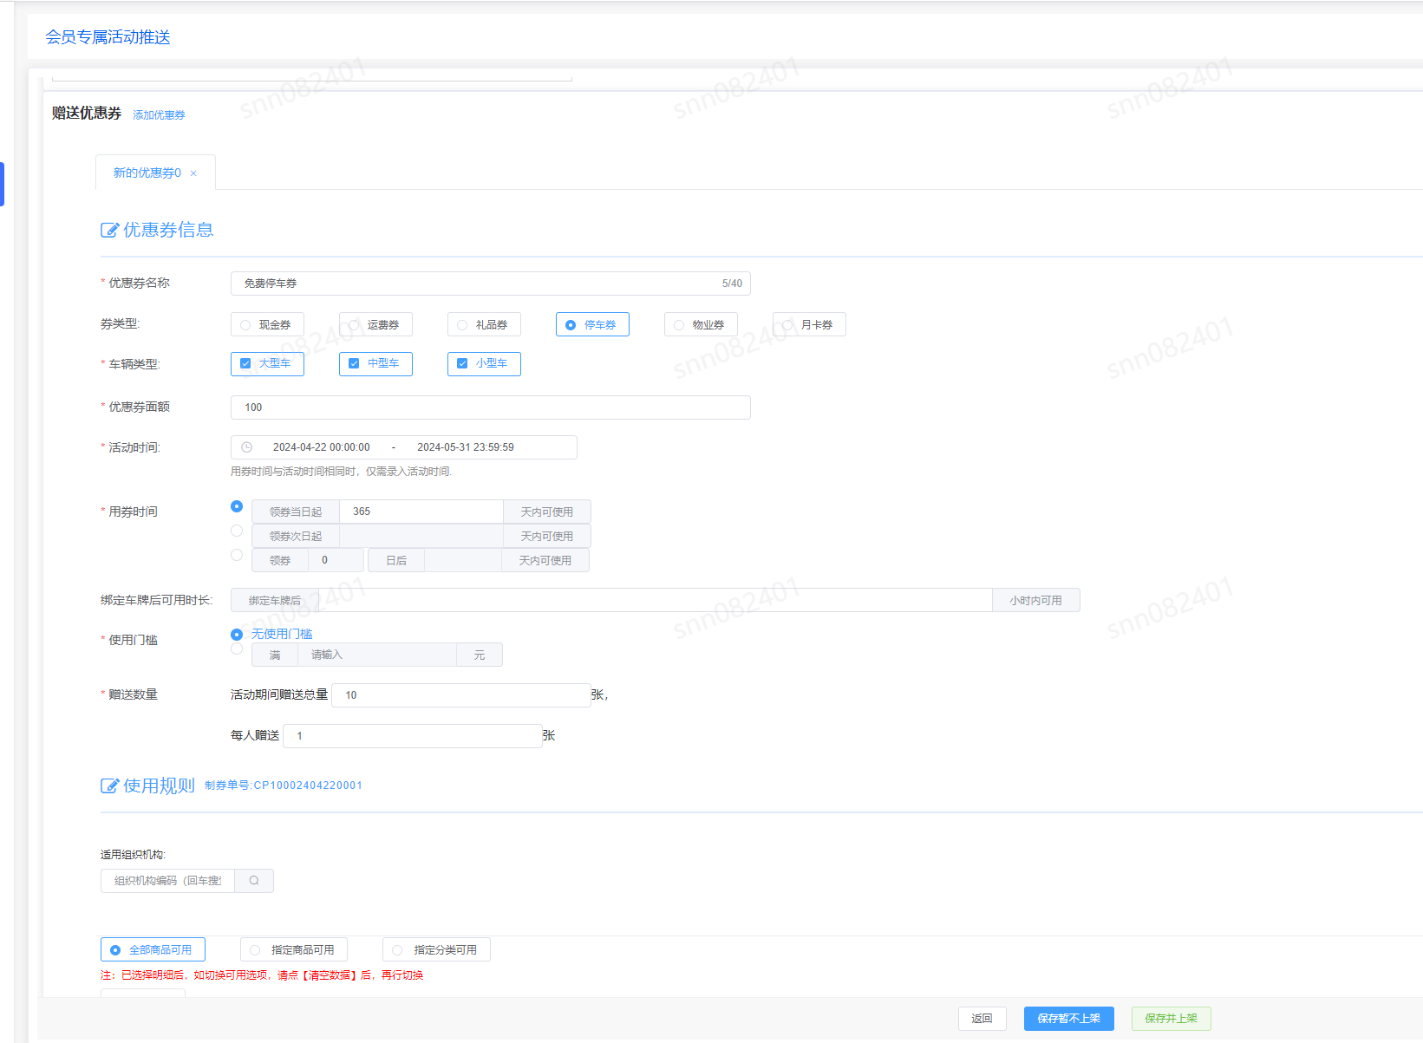Image resolution: width=1423 pixels, height=1043 pixels.
Task: Click the 绑定车牌后 hours input field
Action: [x=656, y=600]
